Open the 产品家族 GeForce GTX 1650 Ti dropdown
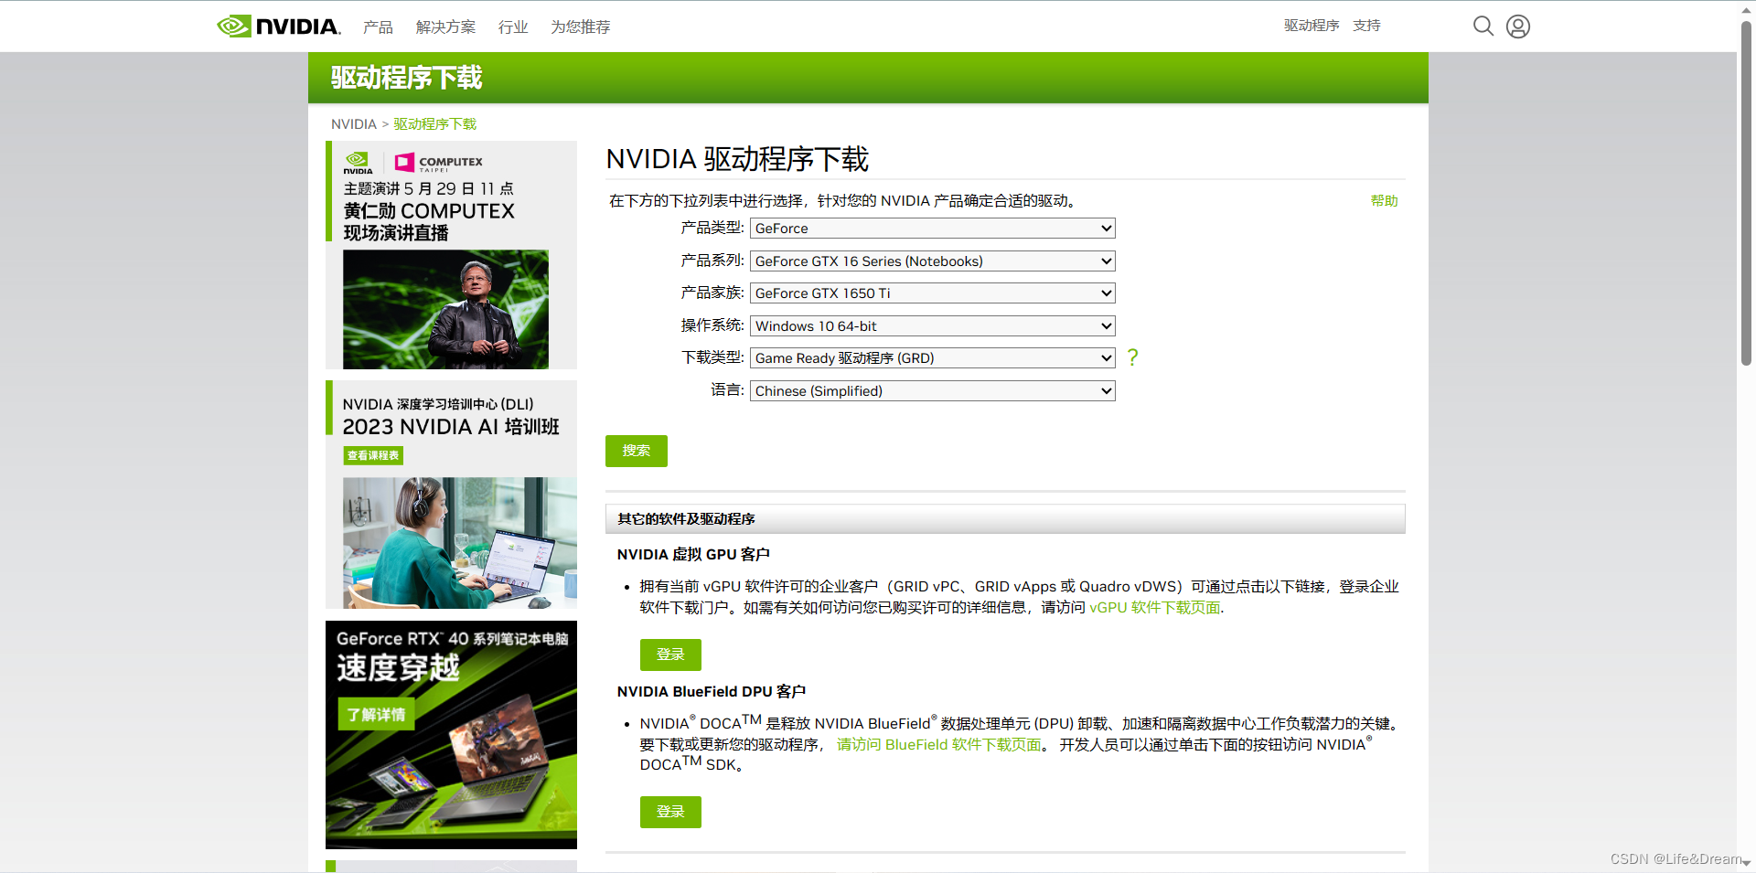The image size is (1756, 873). [931, 293]
